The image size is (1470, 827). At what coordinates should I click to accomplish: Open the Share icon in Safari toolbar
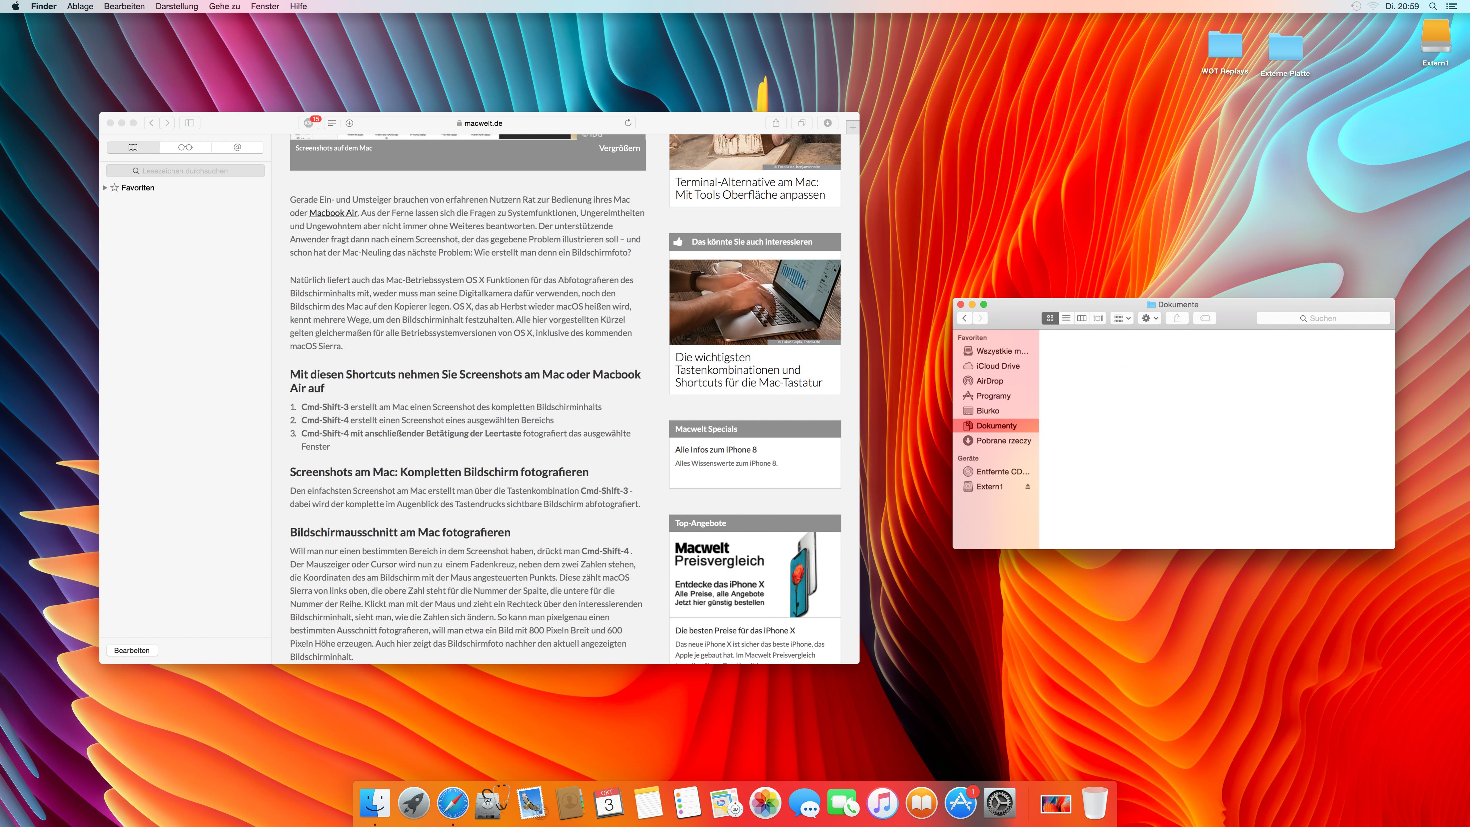point(776,123)
